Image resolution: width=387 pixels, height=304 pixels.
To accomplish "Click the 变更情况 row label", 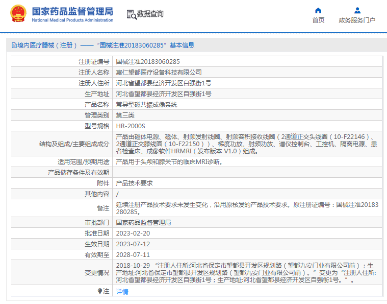I will (x=97, y=273).
